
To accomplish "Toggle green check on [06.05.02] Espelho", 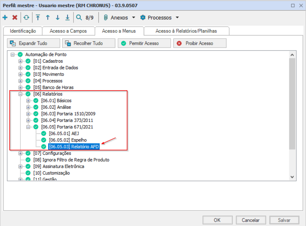I will pyautogui.click(x=44, y=140).
